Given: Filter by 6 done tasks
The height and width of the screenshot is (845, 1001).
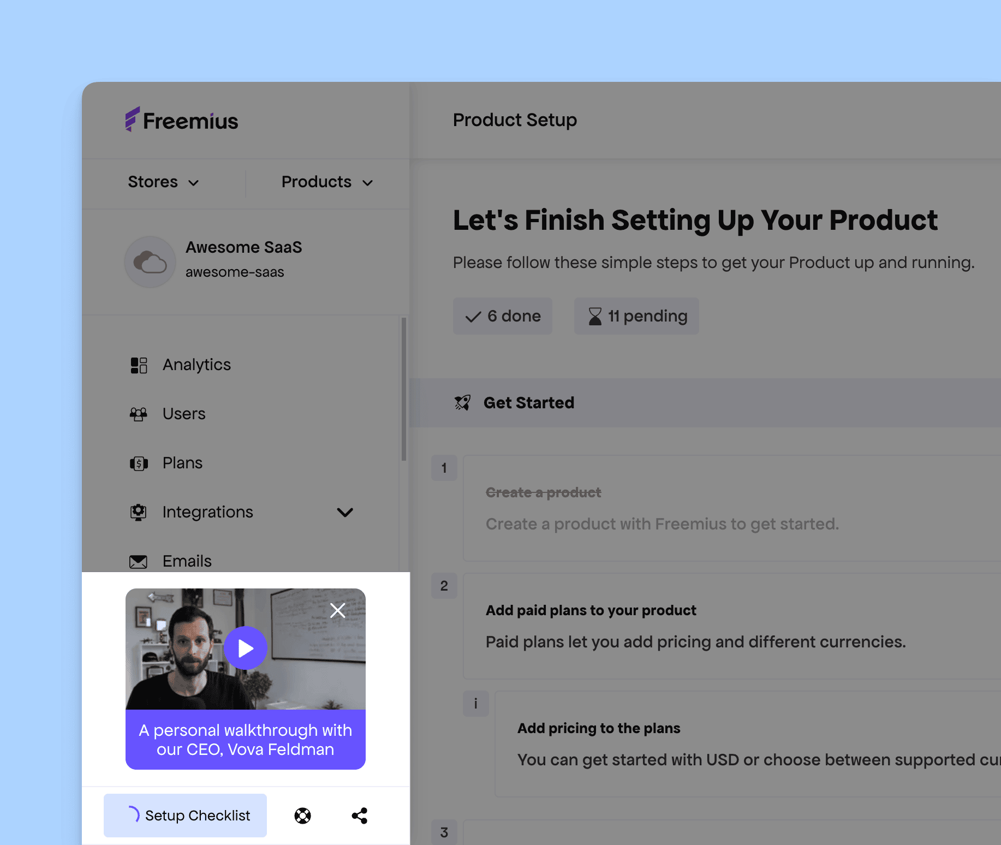Looking at the screenshot, I should point(503,316).
